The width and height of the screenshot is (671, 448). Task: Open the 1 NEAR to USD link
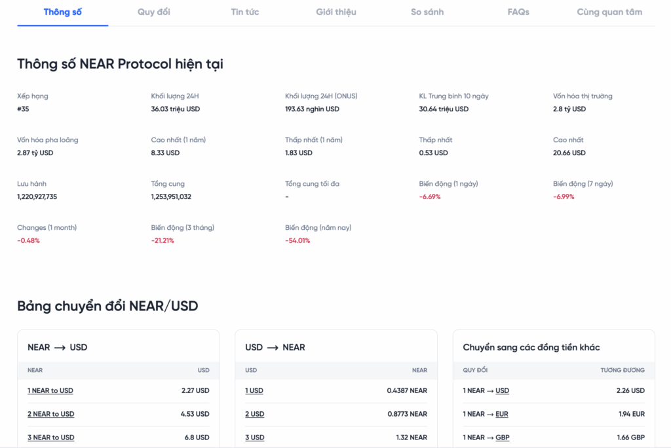pyautogui.click(x=50, y=390)
